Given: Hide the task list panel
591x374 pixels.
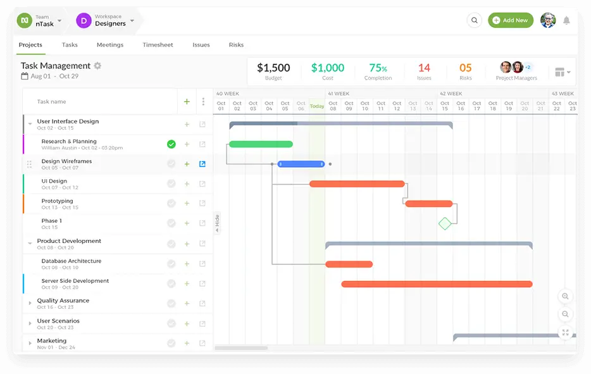Looking at the screenshot, I should 217,222.
